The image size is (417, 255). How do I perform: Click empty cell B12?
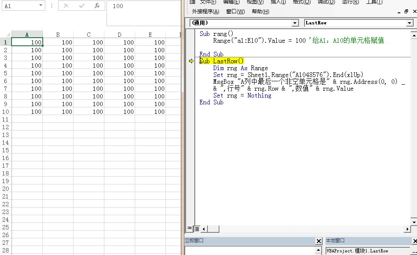[x=58, y=127]
